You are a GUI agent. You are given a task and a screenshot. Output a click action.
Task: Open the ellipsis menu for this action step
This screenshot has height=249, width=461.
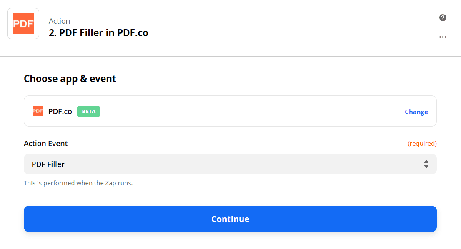coord(443,37)
